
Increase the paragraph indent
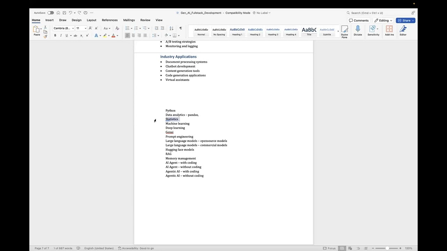(x=162, y=28)
